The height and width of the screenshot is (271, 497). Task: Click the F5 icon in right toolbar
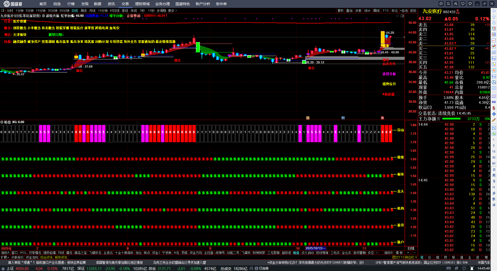494,128
